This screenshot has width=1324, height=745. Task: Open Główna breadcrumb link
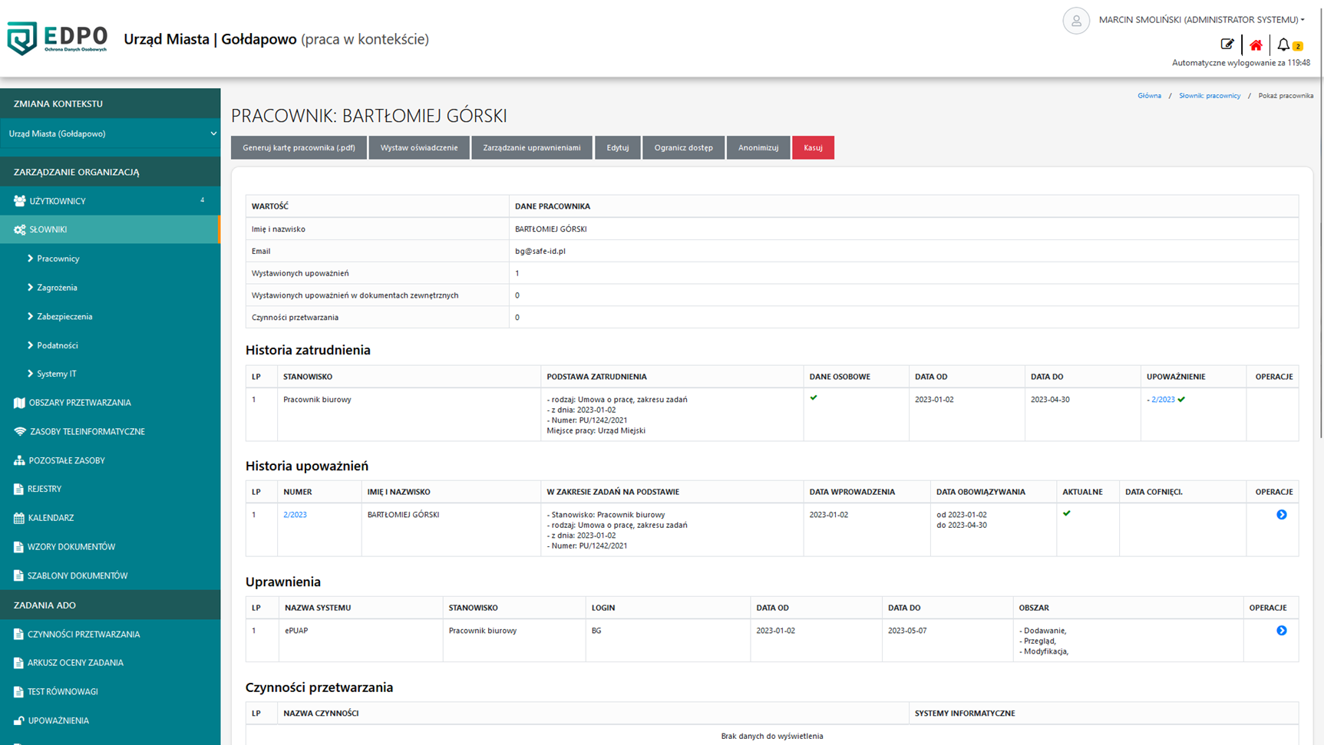tap(1149, 96)
